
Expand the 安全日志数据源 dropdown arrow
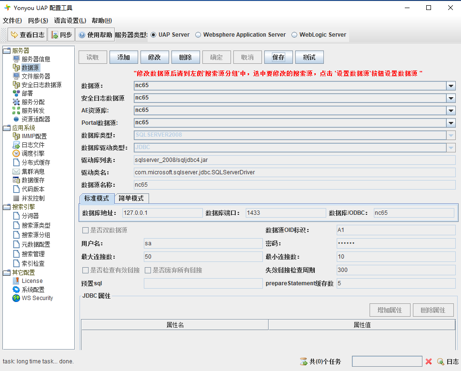(451, 98)
